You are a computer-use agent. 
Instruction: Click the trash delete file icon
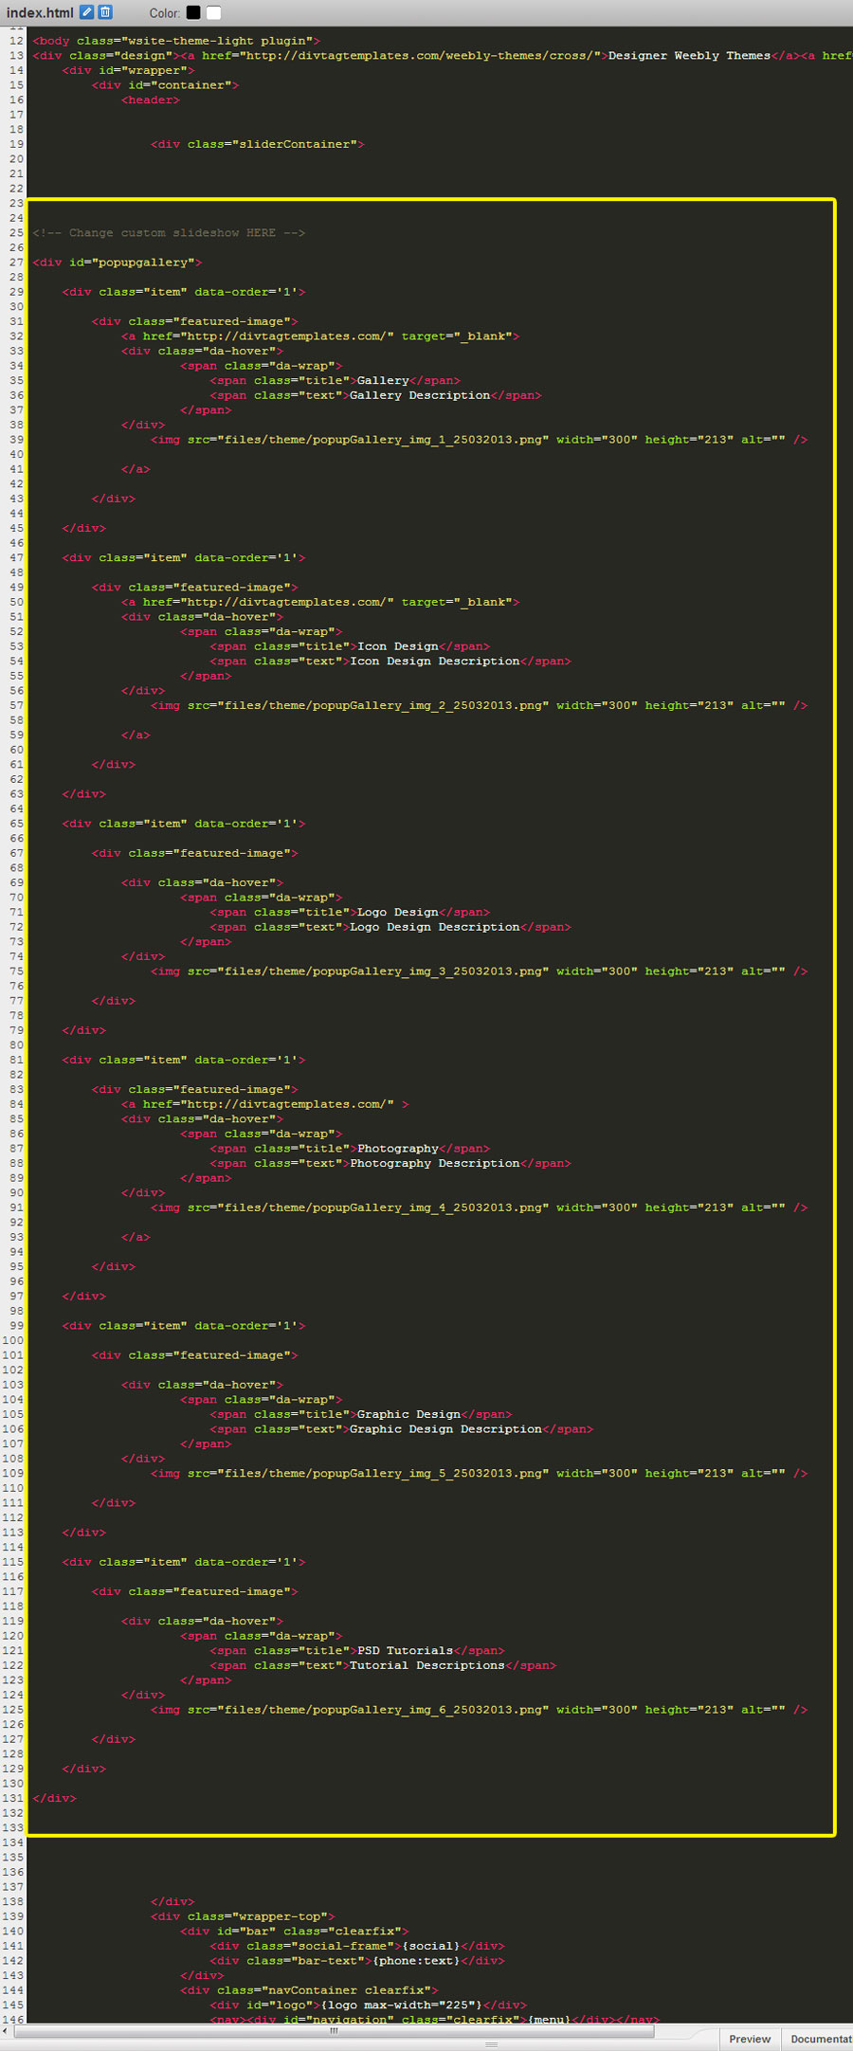tap(105, 12)
